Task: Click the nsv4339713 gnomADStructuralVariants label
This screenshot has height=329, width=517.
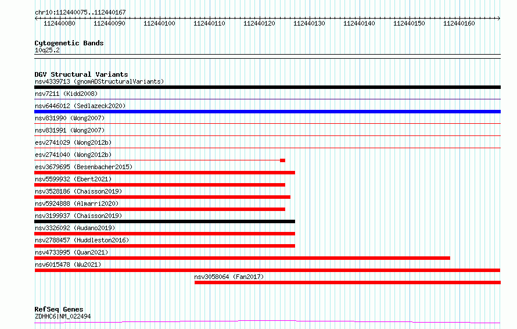Action: pos(99,81)
